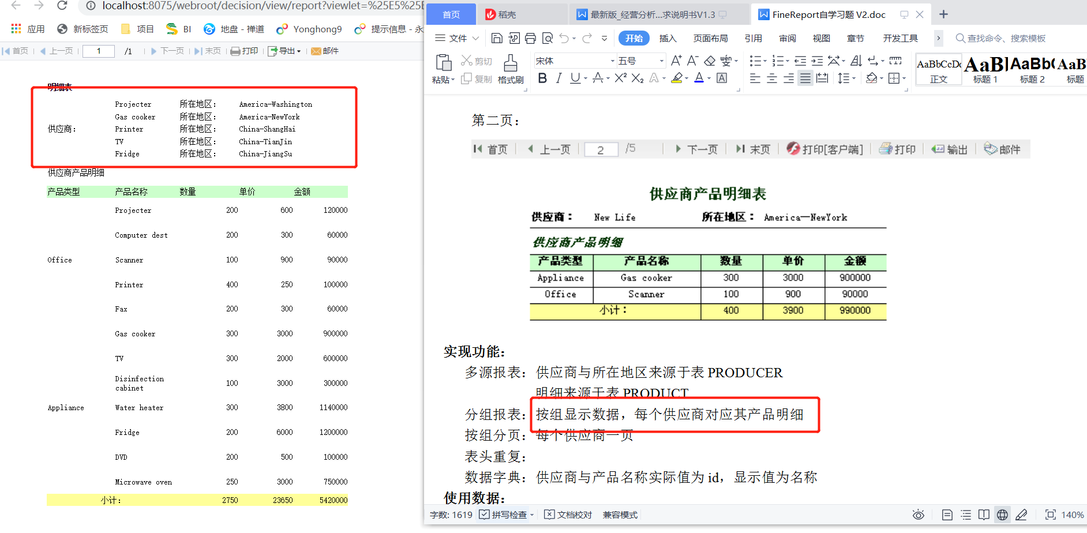Screen dimensions: 1087x533
Task: Click the Print icon in WPS quick toolbar
Action: [x=530, y=38]
